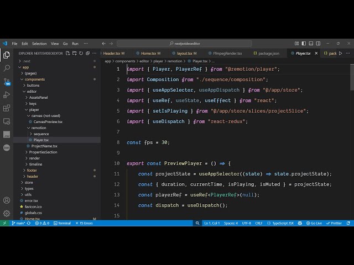Click the New File icon in Explorer header
The image size is (354, 265).
[67, 53]
